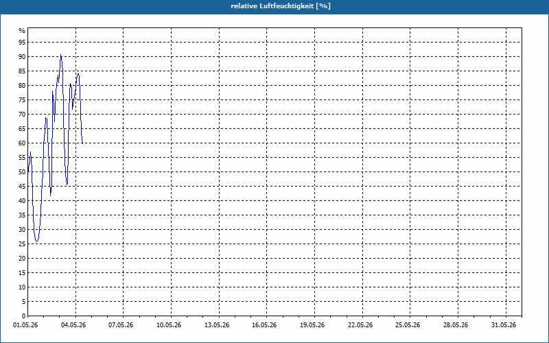Click the date label 25.05.26

pyautogui.click(x=408, y=325)
